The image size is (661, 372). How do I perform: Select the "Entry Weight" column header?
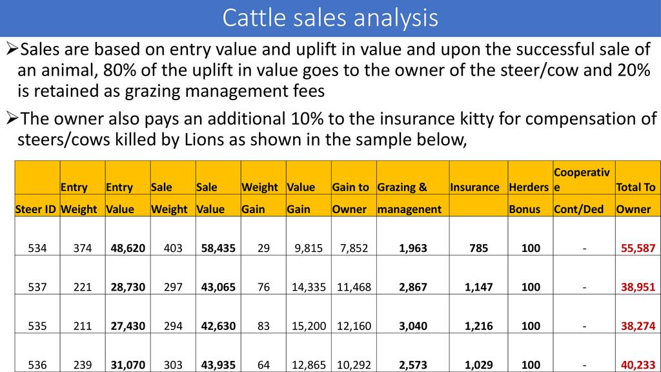coord(79,198)
